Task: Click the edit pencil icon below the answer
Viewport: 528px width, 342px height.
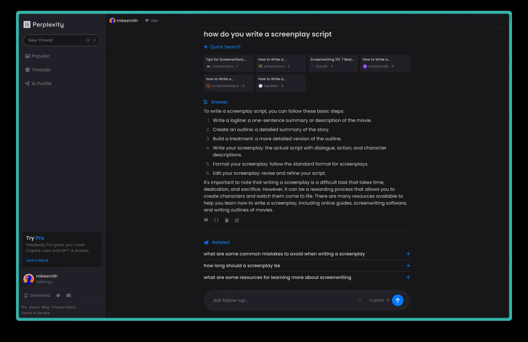Action: (237, 220)
